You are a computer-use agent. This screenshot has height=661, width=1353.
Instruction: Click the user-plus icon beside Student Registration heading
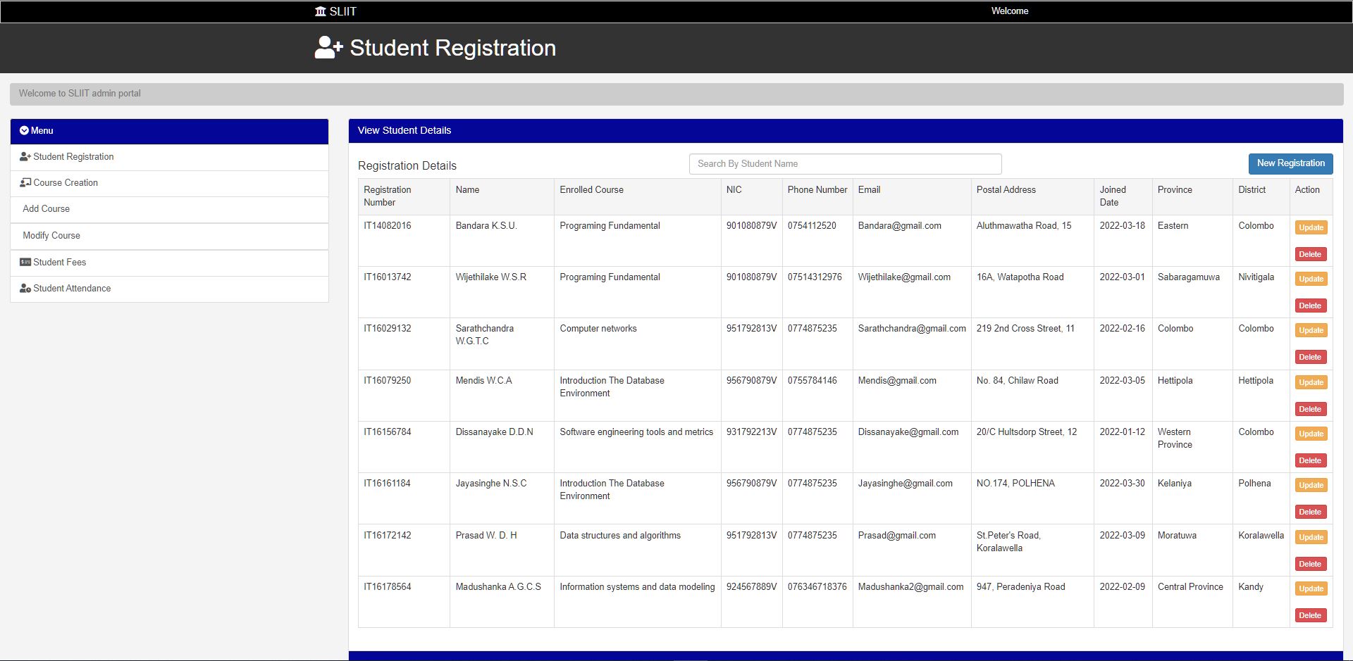point(328,48)
